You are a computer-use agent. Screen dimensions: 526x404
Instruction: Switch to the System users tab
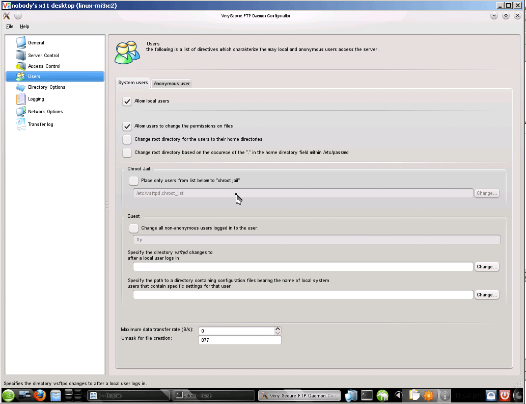[133, 83]
